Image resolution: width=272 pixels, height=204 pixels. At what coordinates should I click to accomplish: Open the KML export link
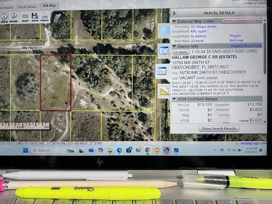point(198,31)
